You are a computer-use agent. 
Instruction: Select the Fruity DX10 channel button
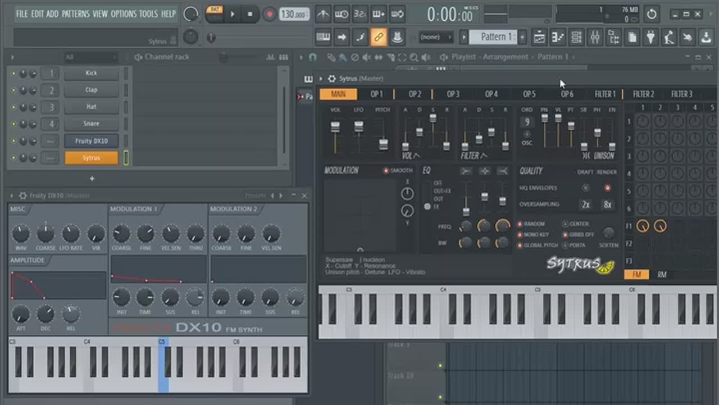pyautogui.click(x=91, y=141)
